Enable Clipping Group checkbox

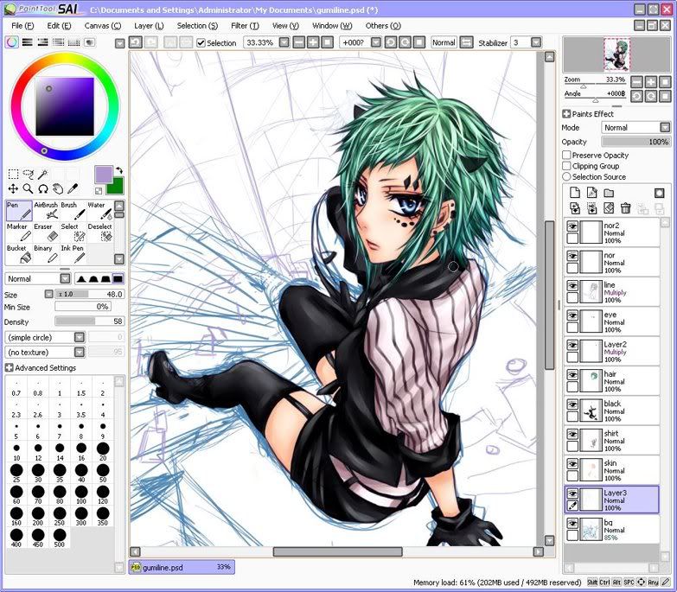(566, 166)
